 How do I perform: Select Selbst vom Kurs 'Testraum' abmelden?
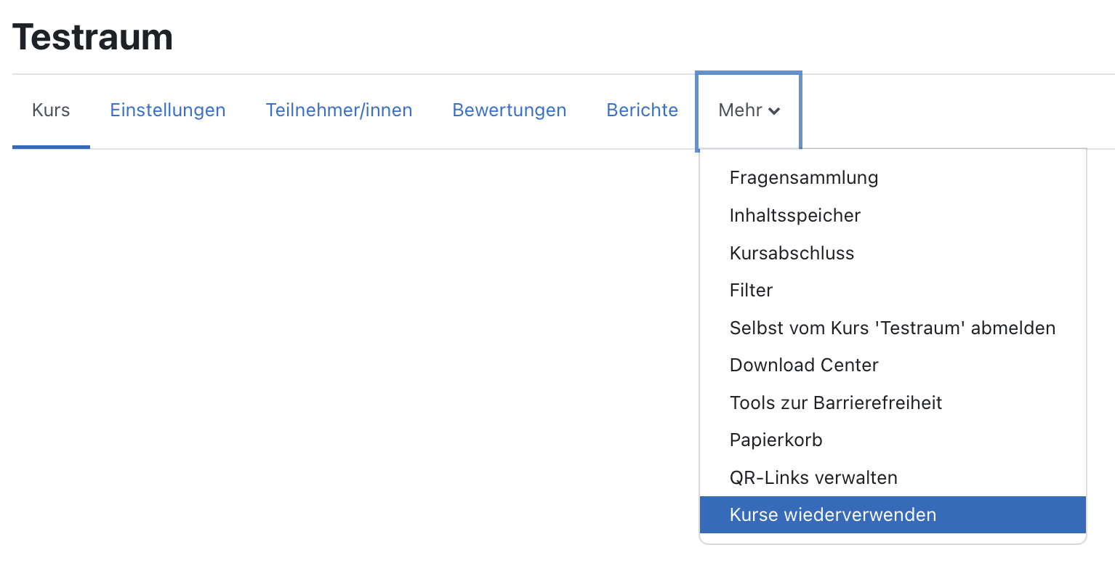click(893, 328)
